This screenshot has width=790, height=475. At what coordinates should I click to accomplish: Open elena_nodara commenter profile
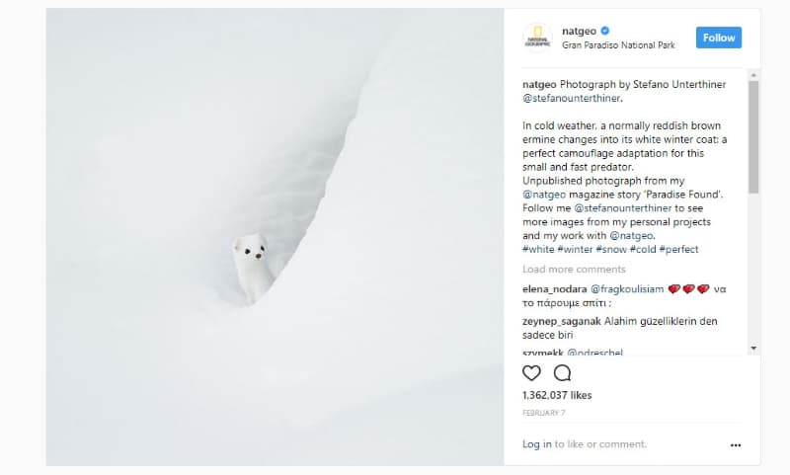[x=554, y=289]
